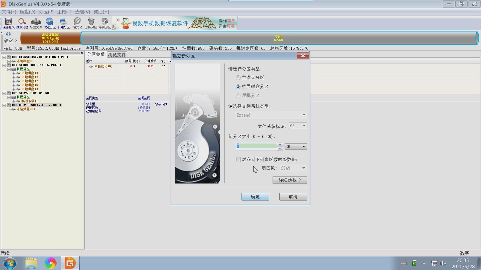Open the GB size unit dropdown

click(x=296, y=146)
